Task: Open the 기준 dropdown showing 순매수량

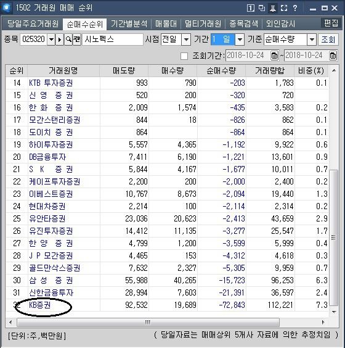Action: point(312,39)
